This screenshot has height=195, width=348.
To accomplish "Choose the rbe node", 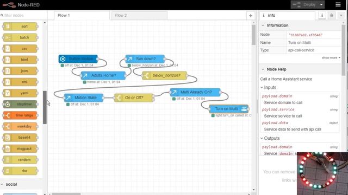I will [20, 171].
